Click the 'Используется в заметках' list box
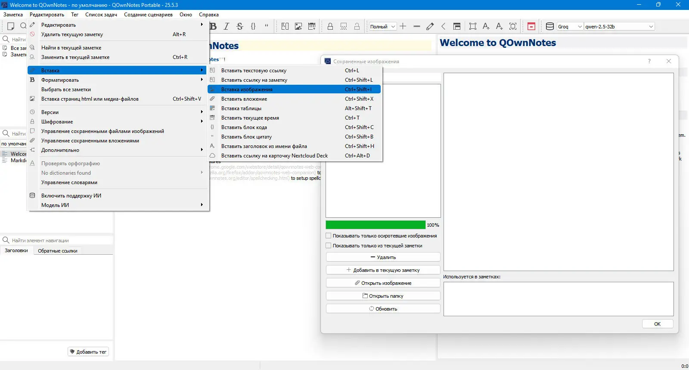 [559, 299]
